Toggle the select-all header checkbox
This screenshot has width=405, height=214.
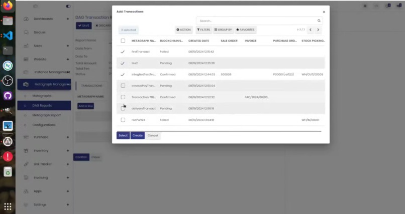123,41
